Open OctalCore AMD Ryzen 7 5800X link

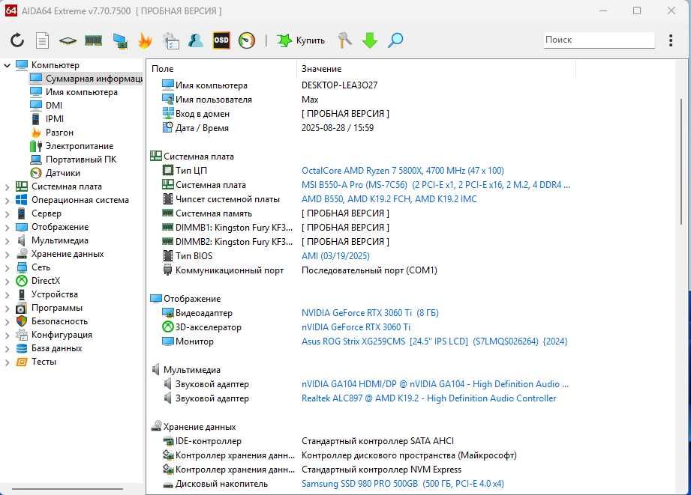pos(402,171)
